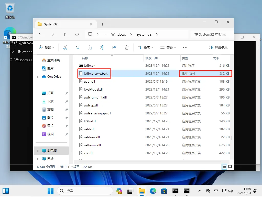
Task: Open the Sort dropdown menu
Action: (145, 47)
